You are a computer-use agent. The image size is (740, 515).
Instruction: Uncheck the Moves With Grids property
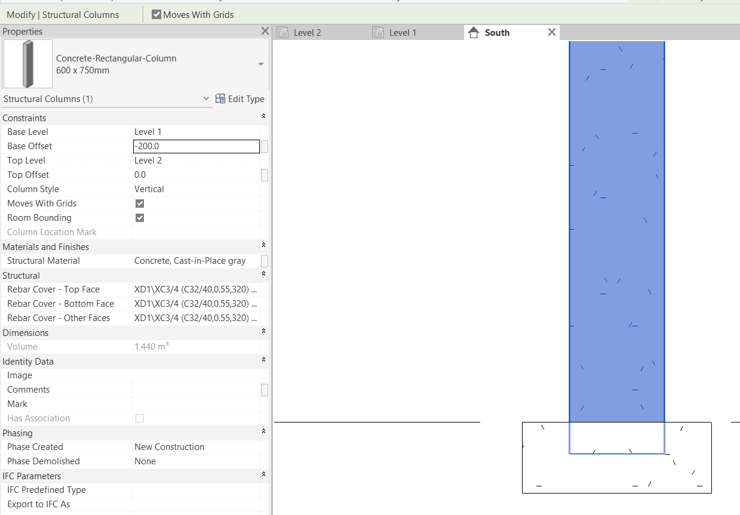139,203
